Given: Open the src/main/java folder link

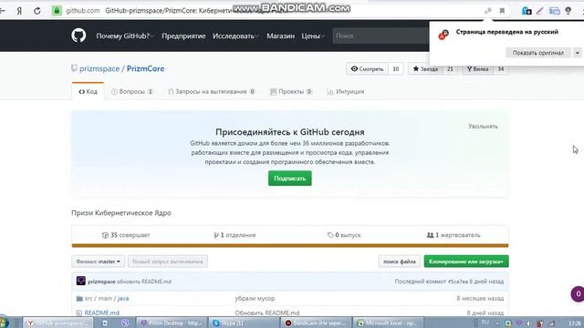Looking at the screenshot, I should [x=107, y=298].
